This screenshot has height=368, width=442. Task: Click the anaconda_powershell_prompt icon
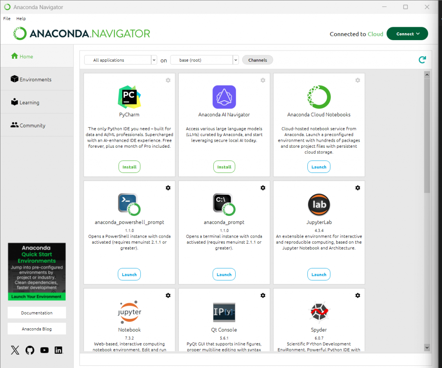tap(129, 204)
